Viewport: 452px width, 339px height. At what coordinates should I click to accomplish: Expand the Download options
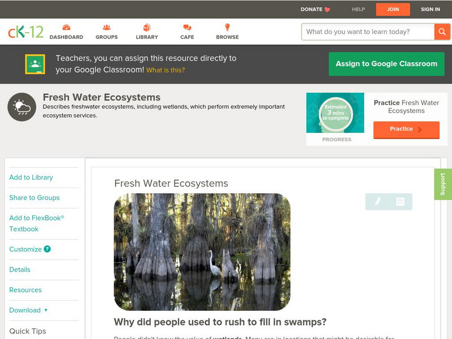pyautogui.click(x=25, y=310)
